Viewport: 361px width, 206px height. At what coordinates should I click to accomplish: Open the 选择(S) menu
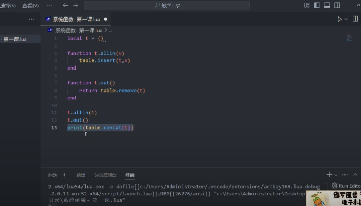(8, 5)
